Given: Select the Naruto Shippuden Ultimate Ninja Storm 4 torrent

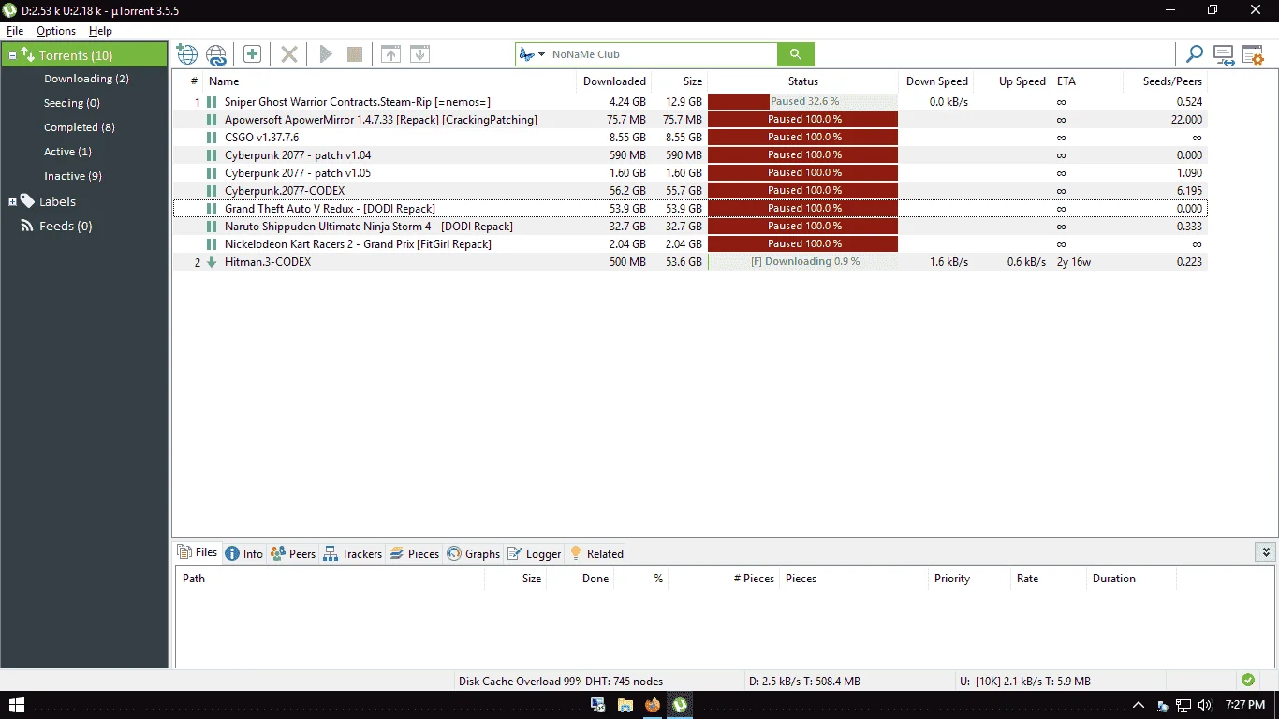Looking at the screenshot, I should (x=690, y=227).
